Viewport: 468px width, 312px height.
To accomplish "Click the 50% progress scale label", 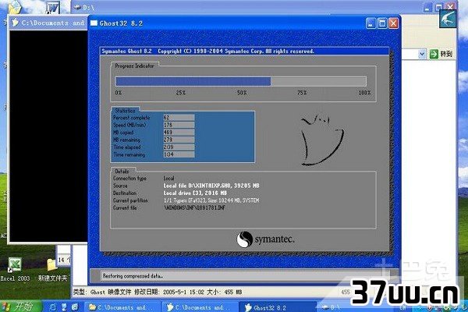I will pos(242,93).
